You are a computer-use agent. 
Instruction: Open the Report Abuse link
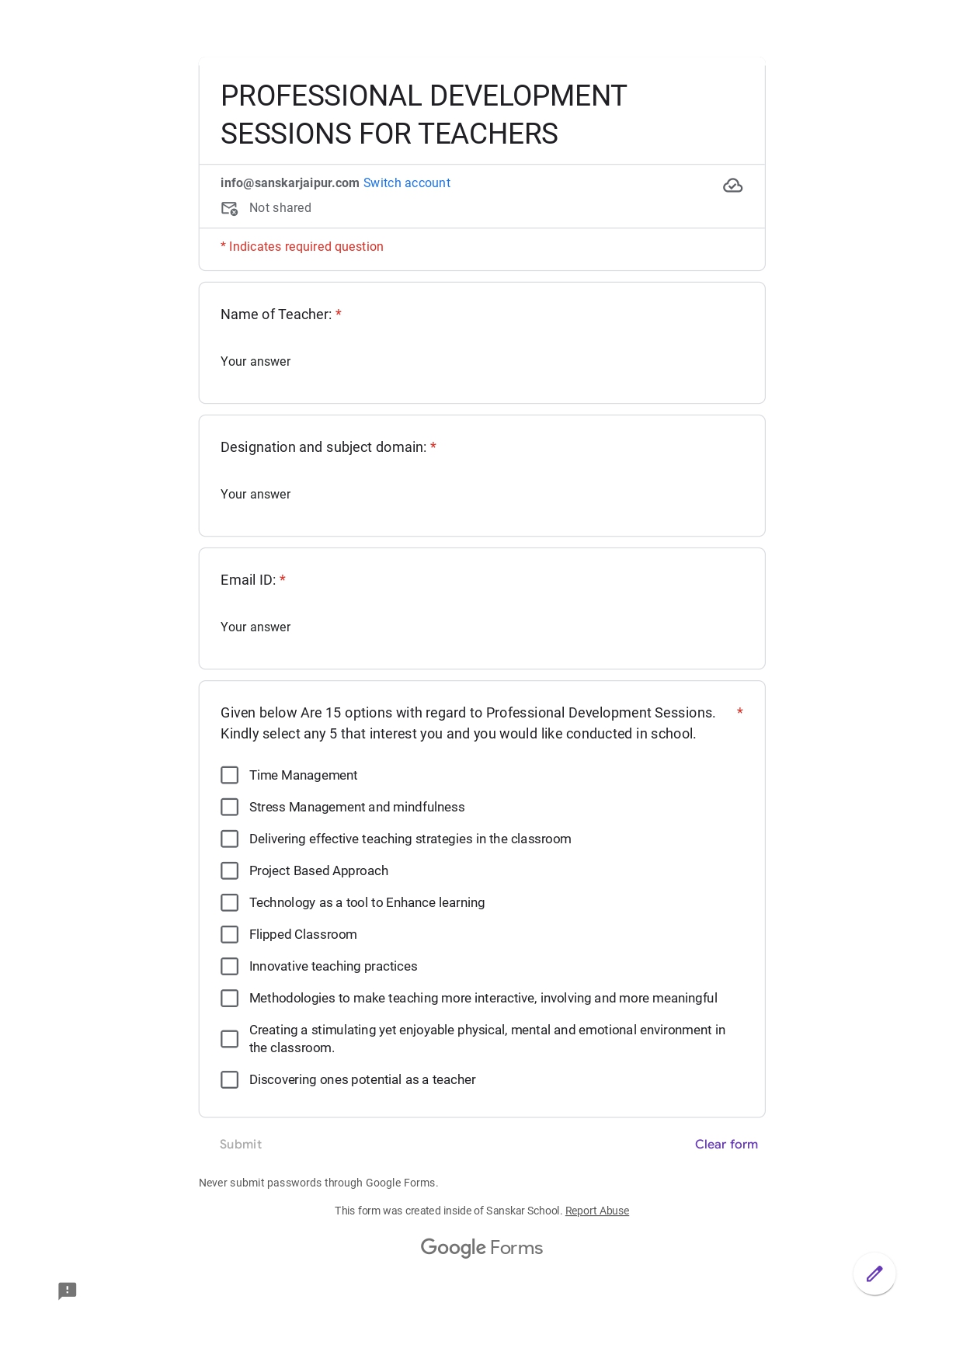pyautogui.click(x=597, y=1211)
